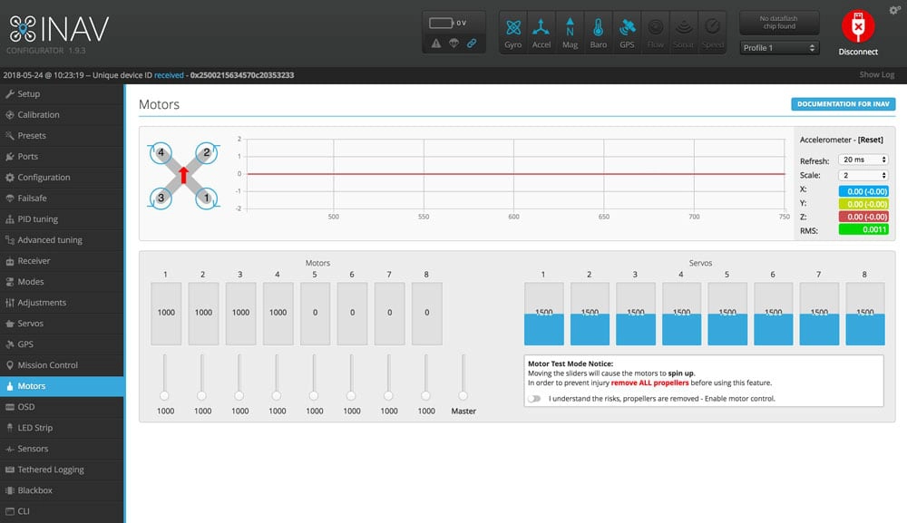Enable motor control risk toggle
907x523 pixels.
tap(534, 399)
